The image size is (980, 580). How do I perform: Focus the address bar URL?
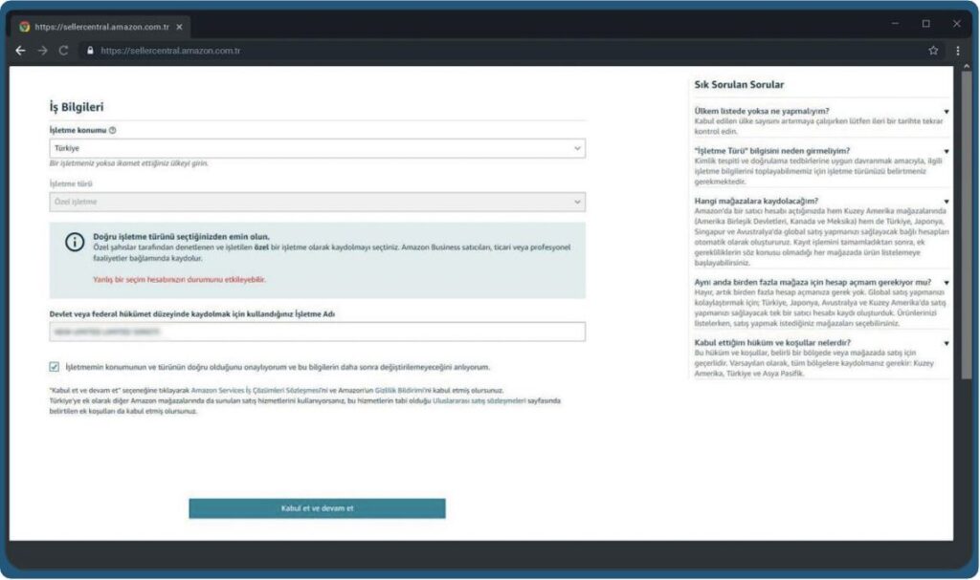point(170,51)
